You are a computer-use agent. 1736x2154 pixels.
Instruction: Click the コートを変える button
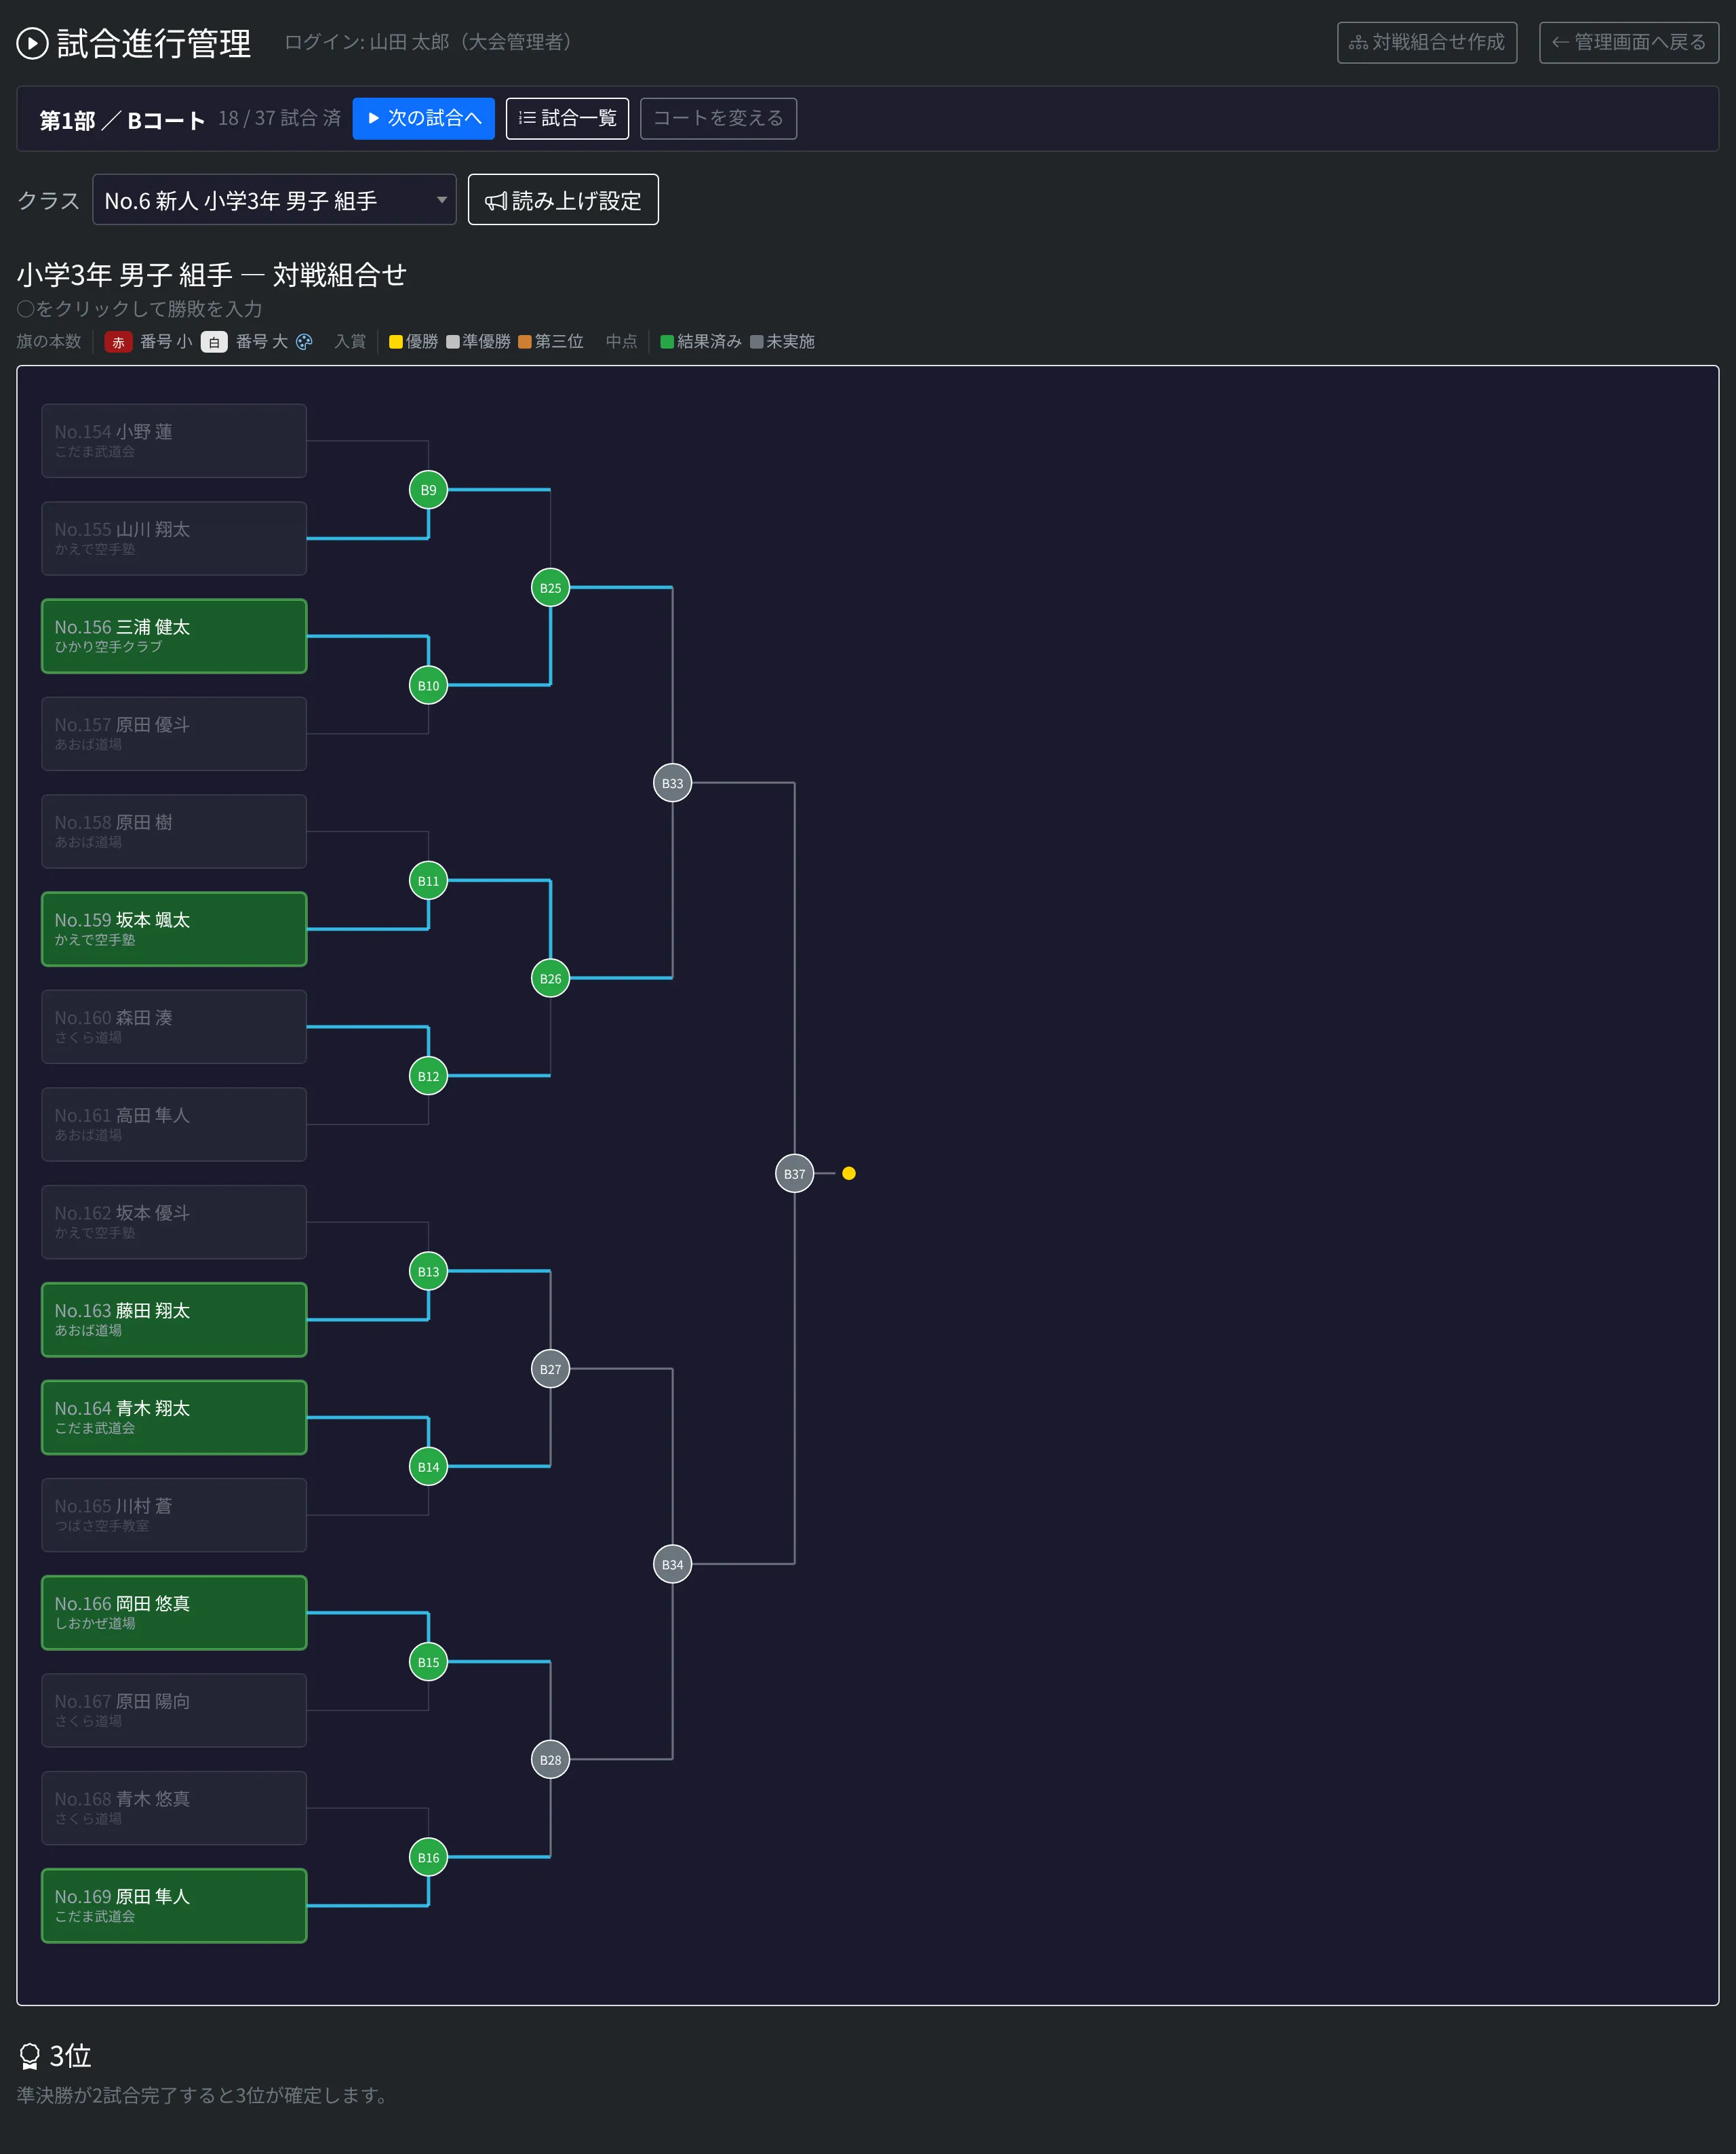(x=718, y=118)
